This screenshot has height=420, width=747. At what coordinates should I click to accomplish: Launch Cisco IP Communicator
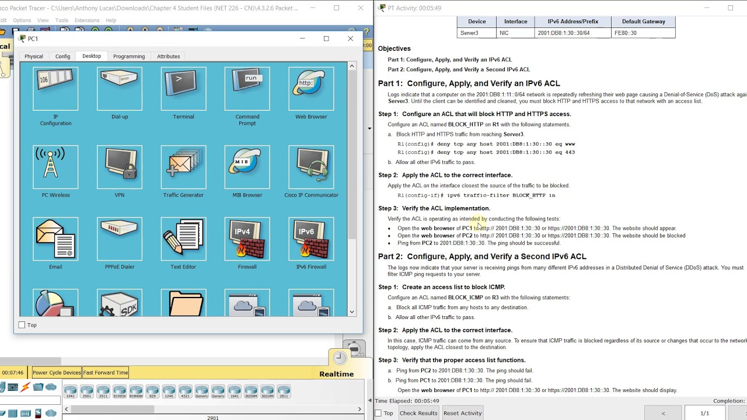click(311, 167)
